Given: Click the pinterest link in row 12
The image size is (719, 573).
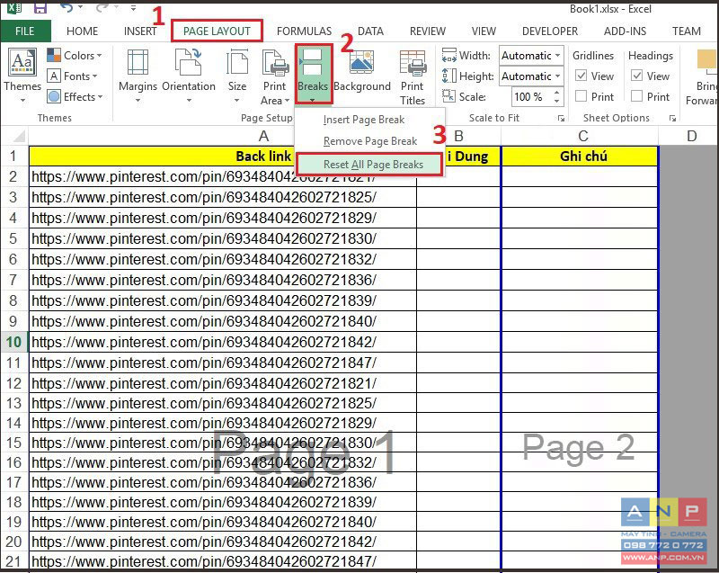Looking at the screenshot, I should point(204,383).
